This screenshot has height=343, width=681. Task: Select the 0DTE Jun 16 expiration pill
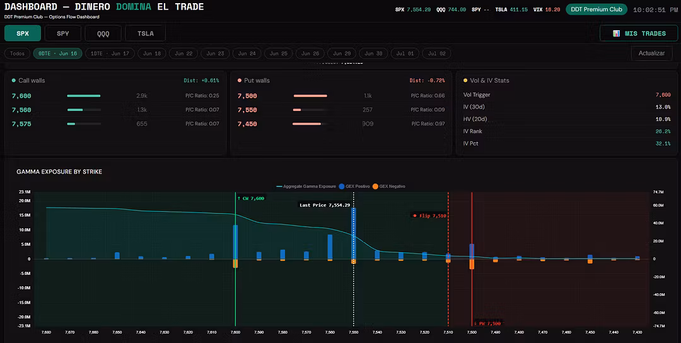58,54
